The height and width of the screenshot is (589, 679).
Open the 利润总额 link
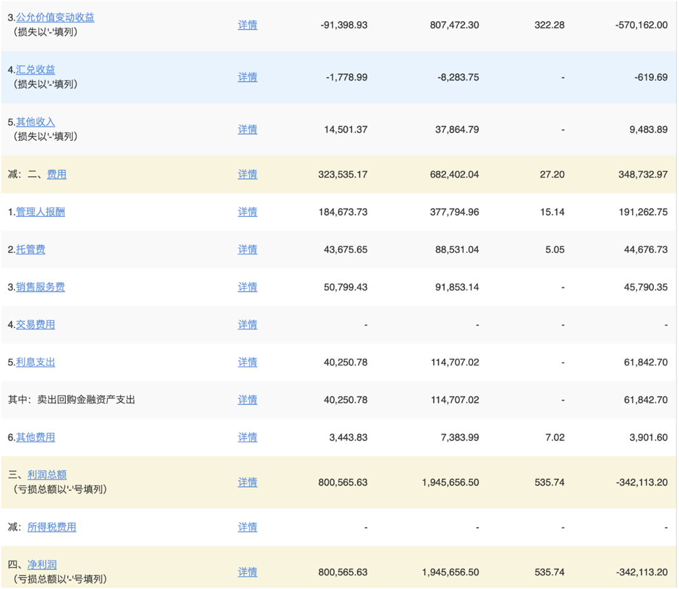click(x=47, y=475)
